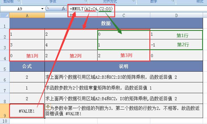Screen dimensions: 207x124
Task: Select row 7 header
Action: coord(5,88)
